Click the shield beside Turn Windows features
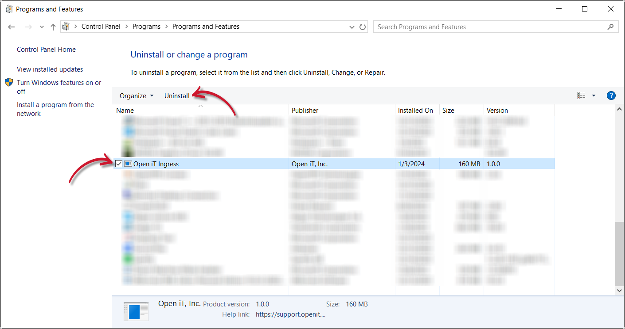This screenshot has height=329, width=625. [8, 82]
